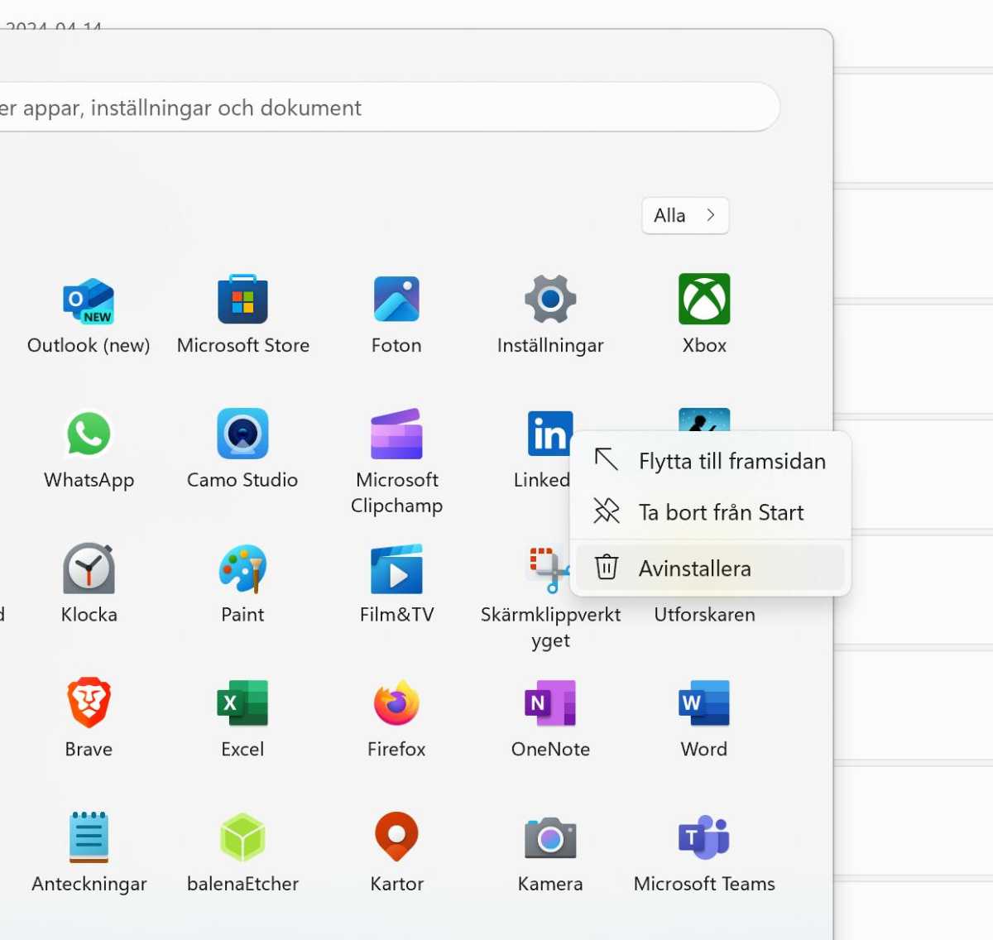Launch Camo Studio app

pos(242,434)
